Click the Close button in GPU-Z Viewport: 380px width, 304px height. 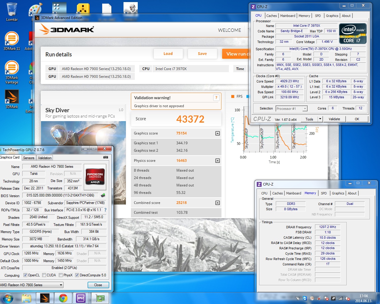coord(98,285)
